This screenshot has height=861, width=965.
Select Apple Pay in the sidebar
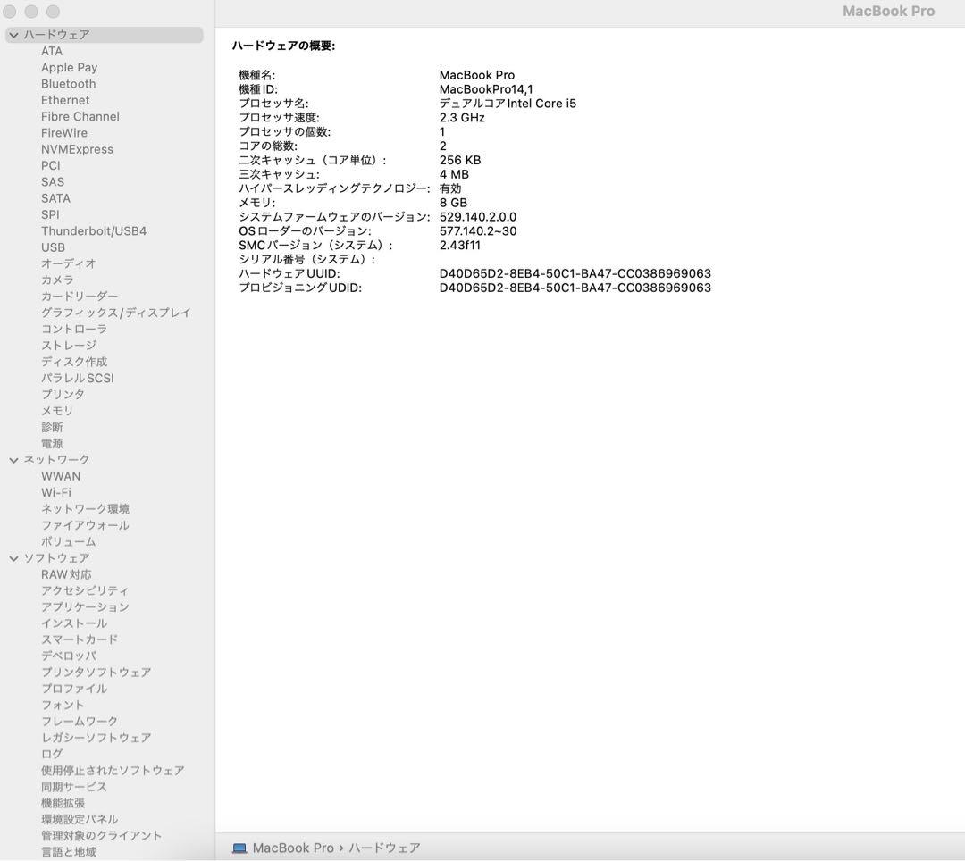click(x=69, y=67)
